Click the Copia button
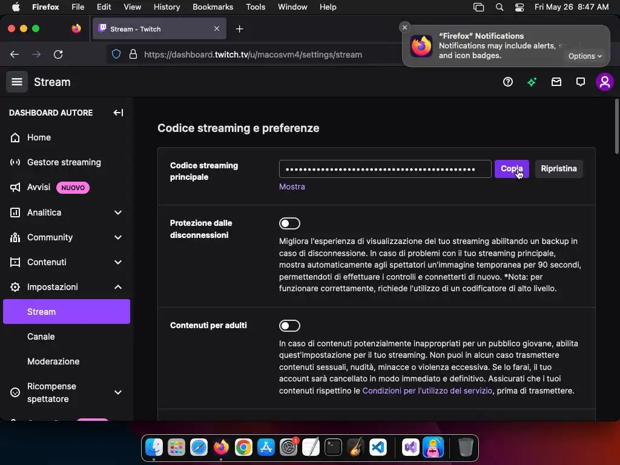 click(512, 169)
